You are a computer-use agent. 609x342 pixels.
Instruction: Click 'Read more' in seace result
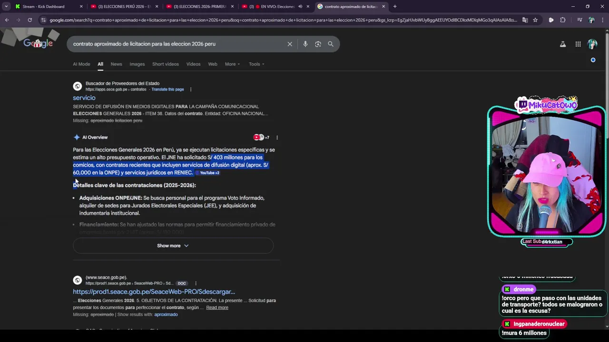(217, 308)
